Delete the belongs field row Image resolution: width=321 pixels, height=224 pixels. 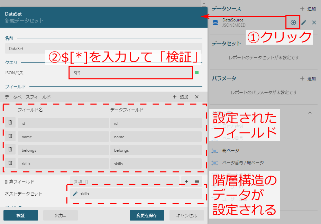[x=10, y=150]
